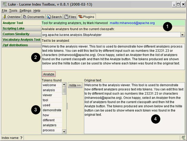Close the Luke window
Viewport: 187px width, 141px height.
click(x=183, y=4)
